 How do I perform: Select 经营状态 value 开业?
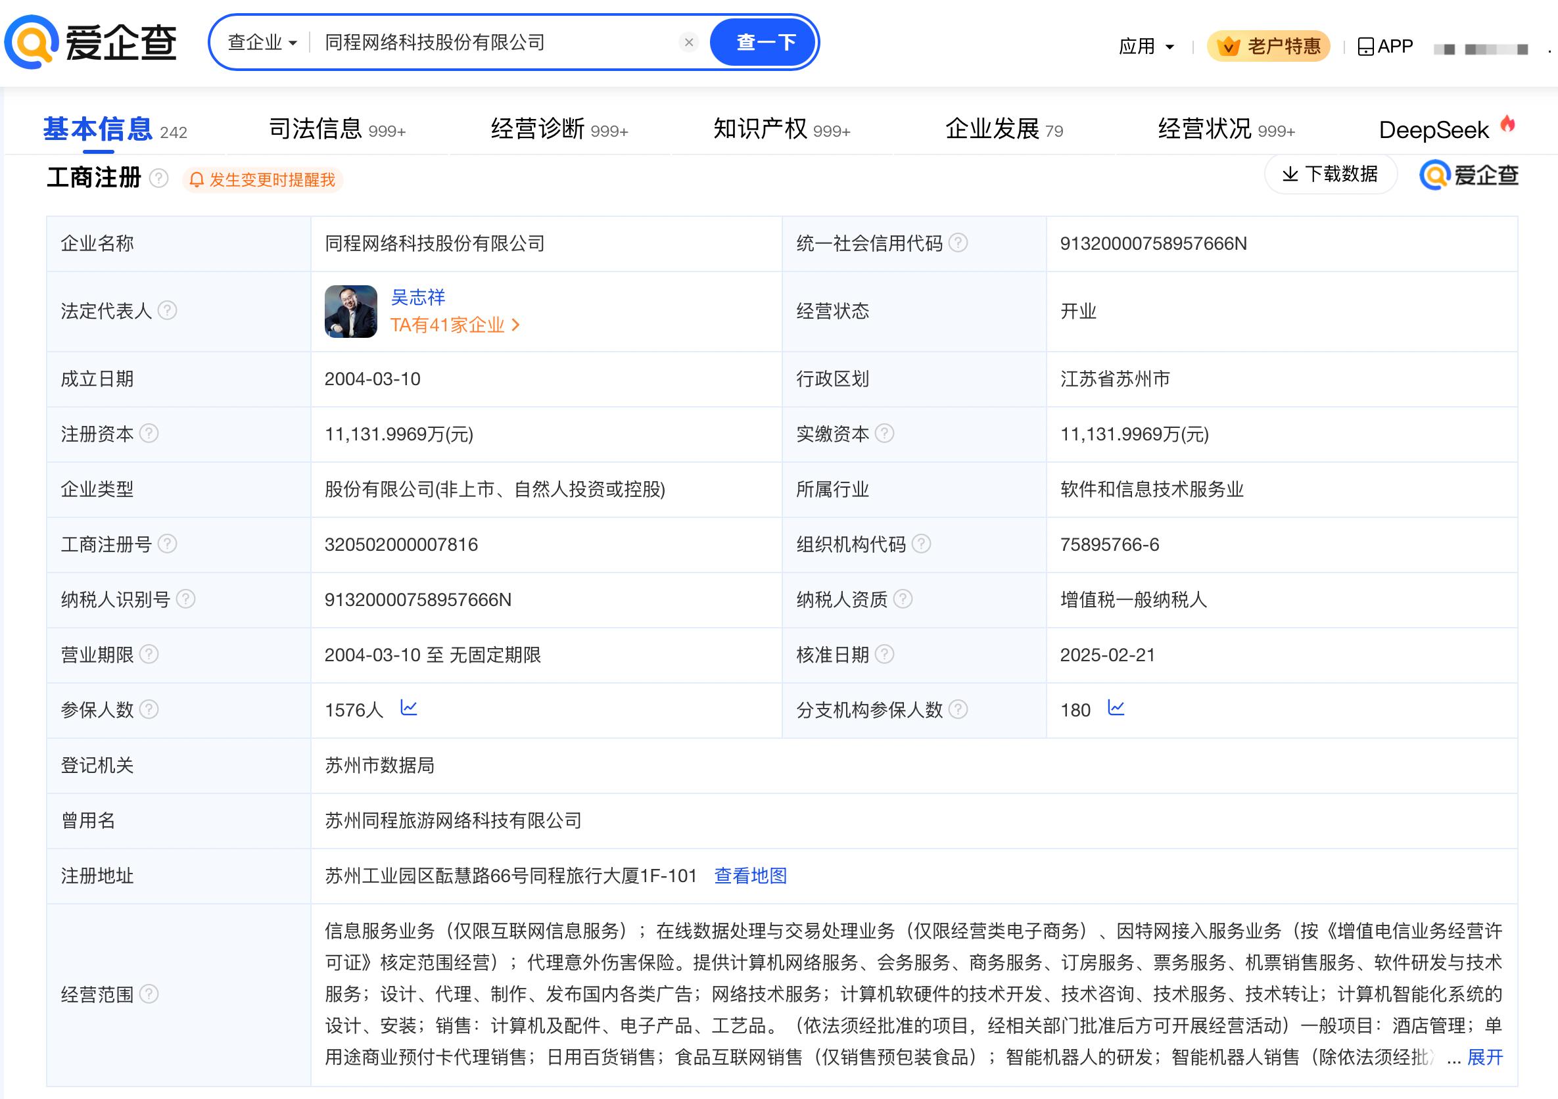click(1078, 312)
